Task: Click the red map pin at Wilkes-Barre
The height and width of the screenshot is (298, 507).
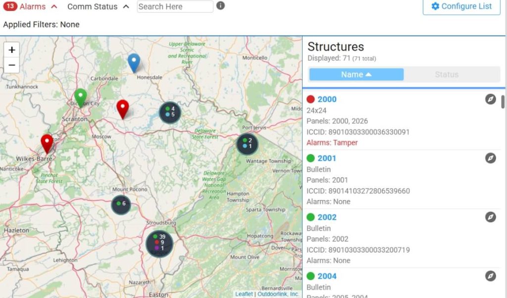Action: 47,143
